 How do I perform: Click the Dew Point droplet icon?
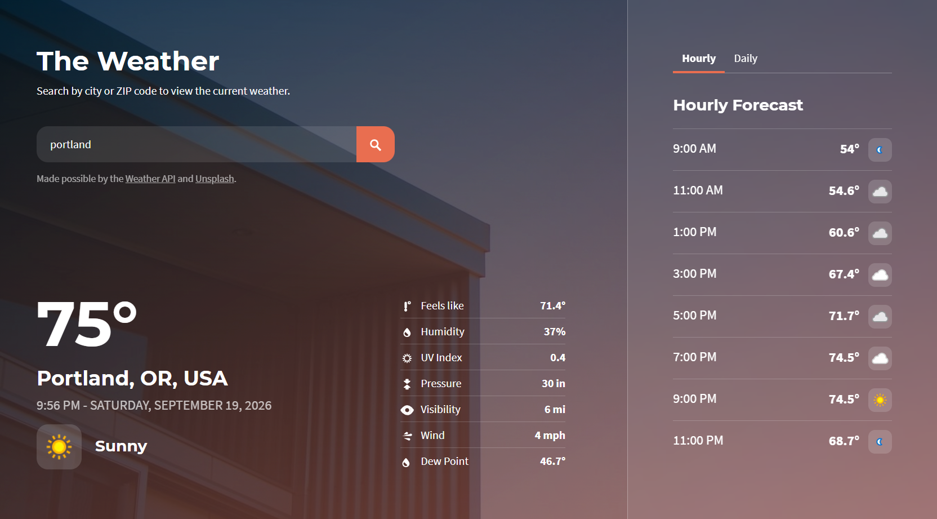click(406, 462)
